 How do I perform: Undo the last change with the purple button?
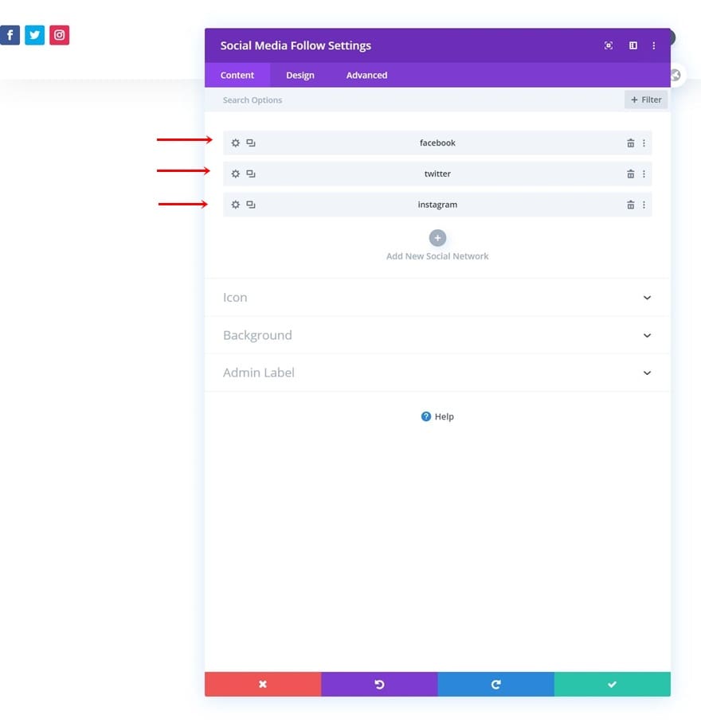[379, 684]
